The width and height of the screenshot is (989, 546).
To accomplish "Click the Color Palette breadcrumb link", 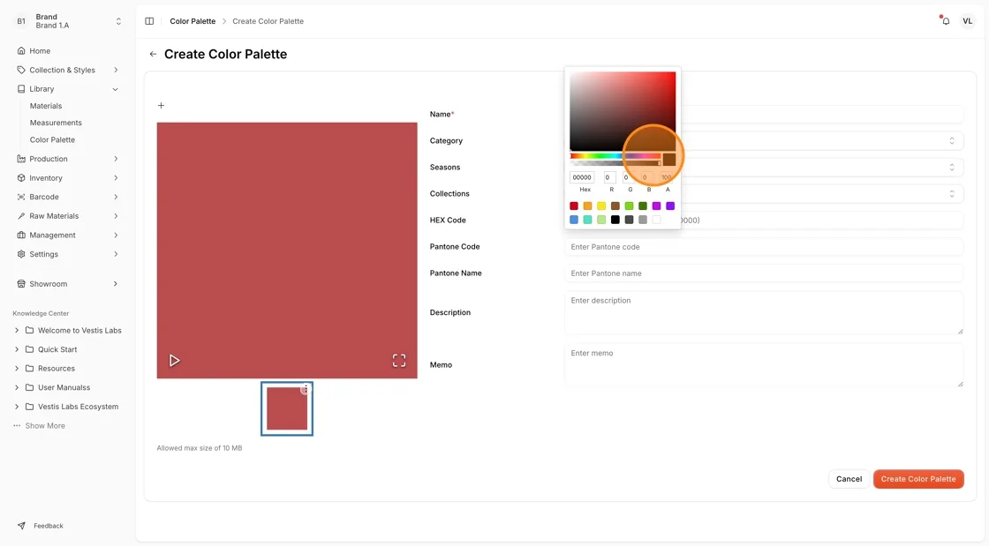I will point(193,21).
